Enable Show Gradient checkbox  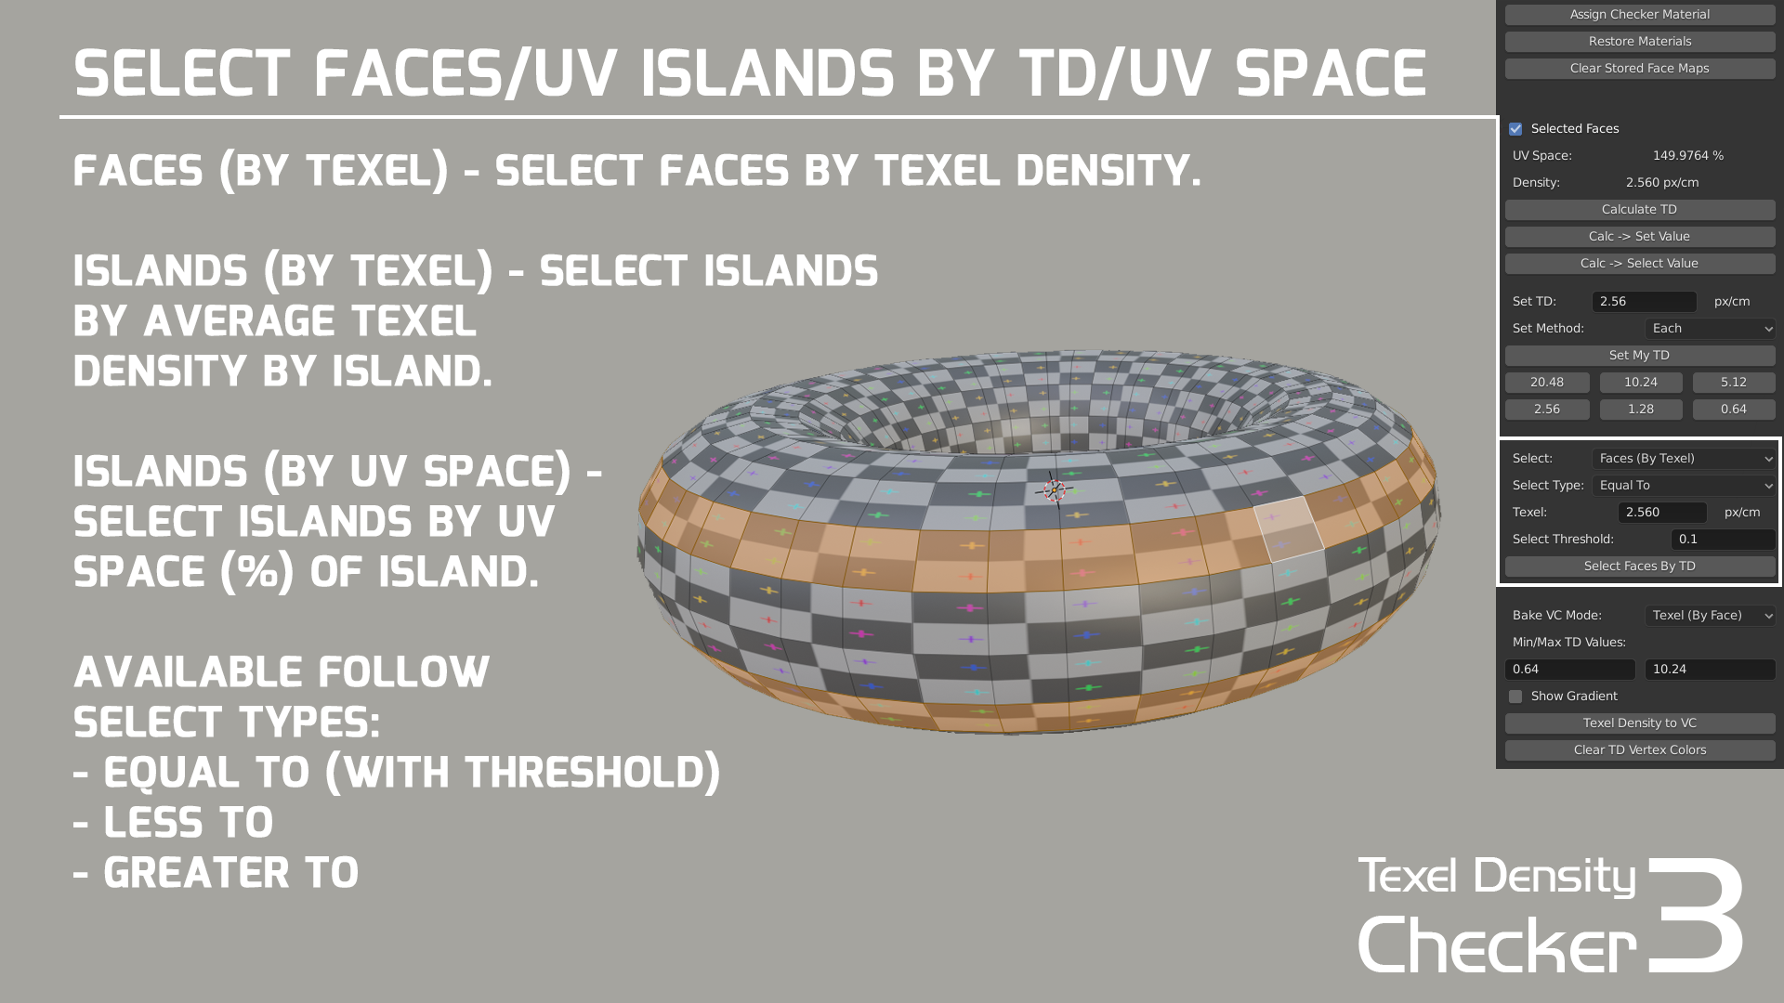pyautogui.click(x=1515, y=696)
